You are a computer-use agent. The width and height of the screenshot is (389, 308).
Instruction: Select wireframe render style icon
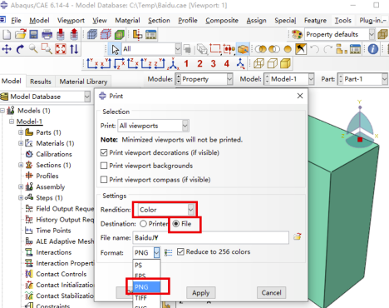click(x=259, y=63)
